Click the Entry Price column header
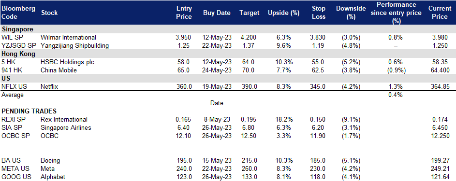 184,13
